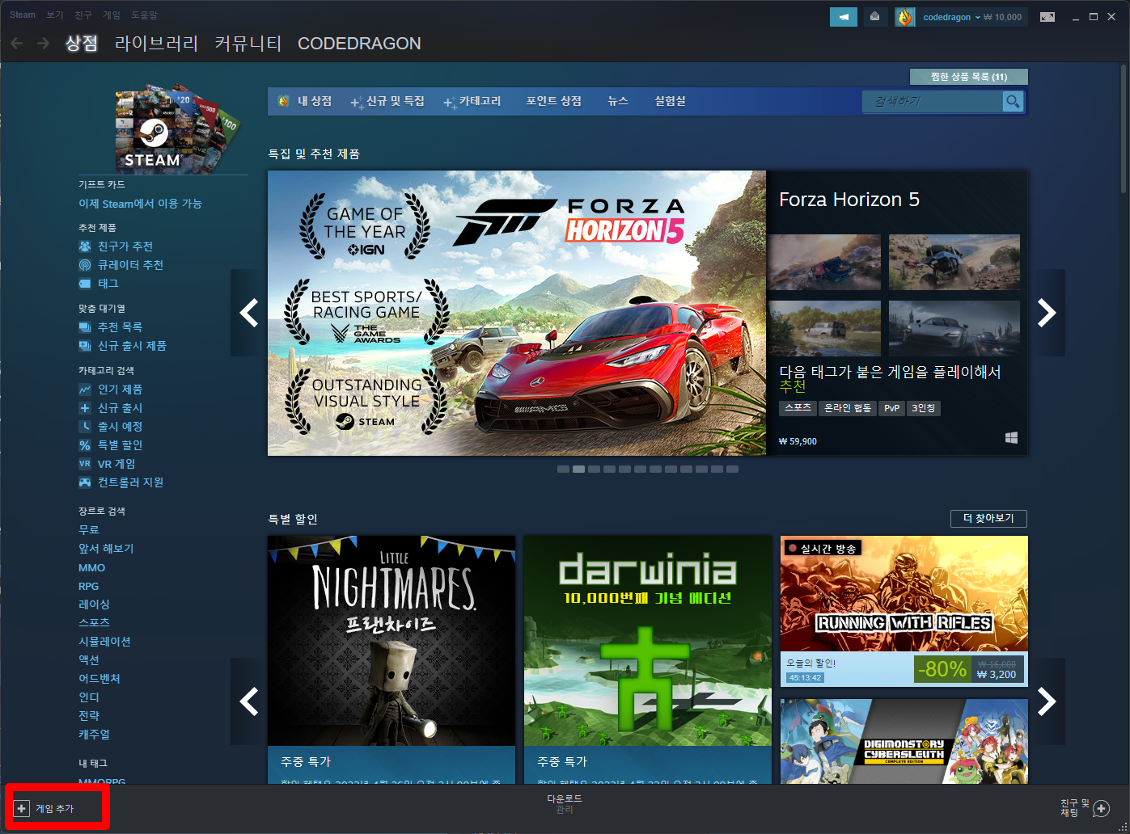The image size is (1130, 834).
Task: Click the 출시 예정 clock icon
Action: click(85, 427)
